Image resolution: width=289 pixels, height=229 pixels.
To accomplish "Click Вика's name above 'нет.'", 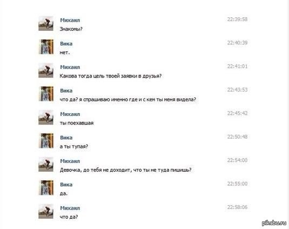I will click(x=66, y=44).
